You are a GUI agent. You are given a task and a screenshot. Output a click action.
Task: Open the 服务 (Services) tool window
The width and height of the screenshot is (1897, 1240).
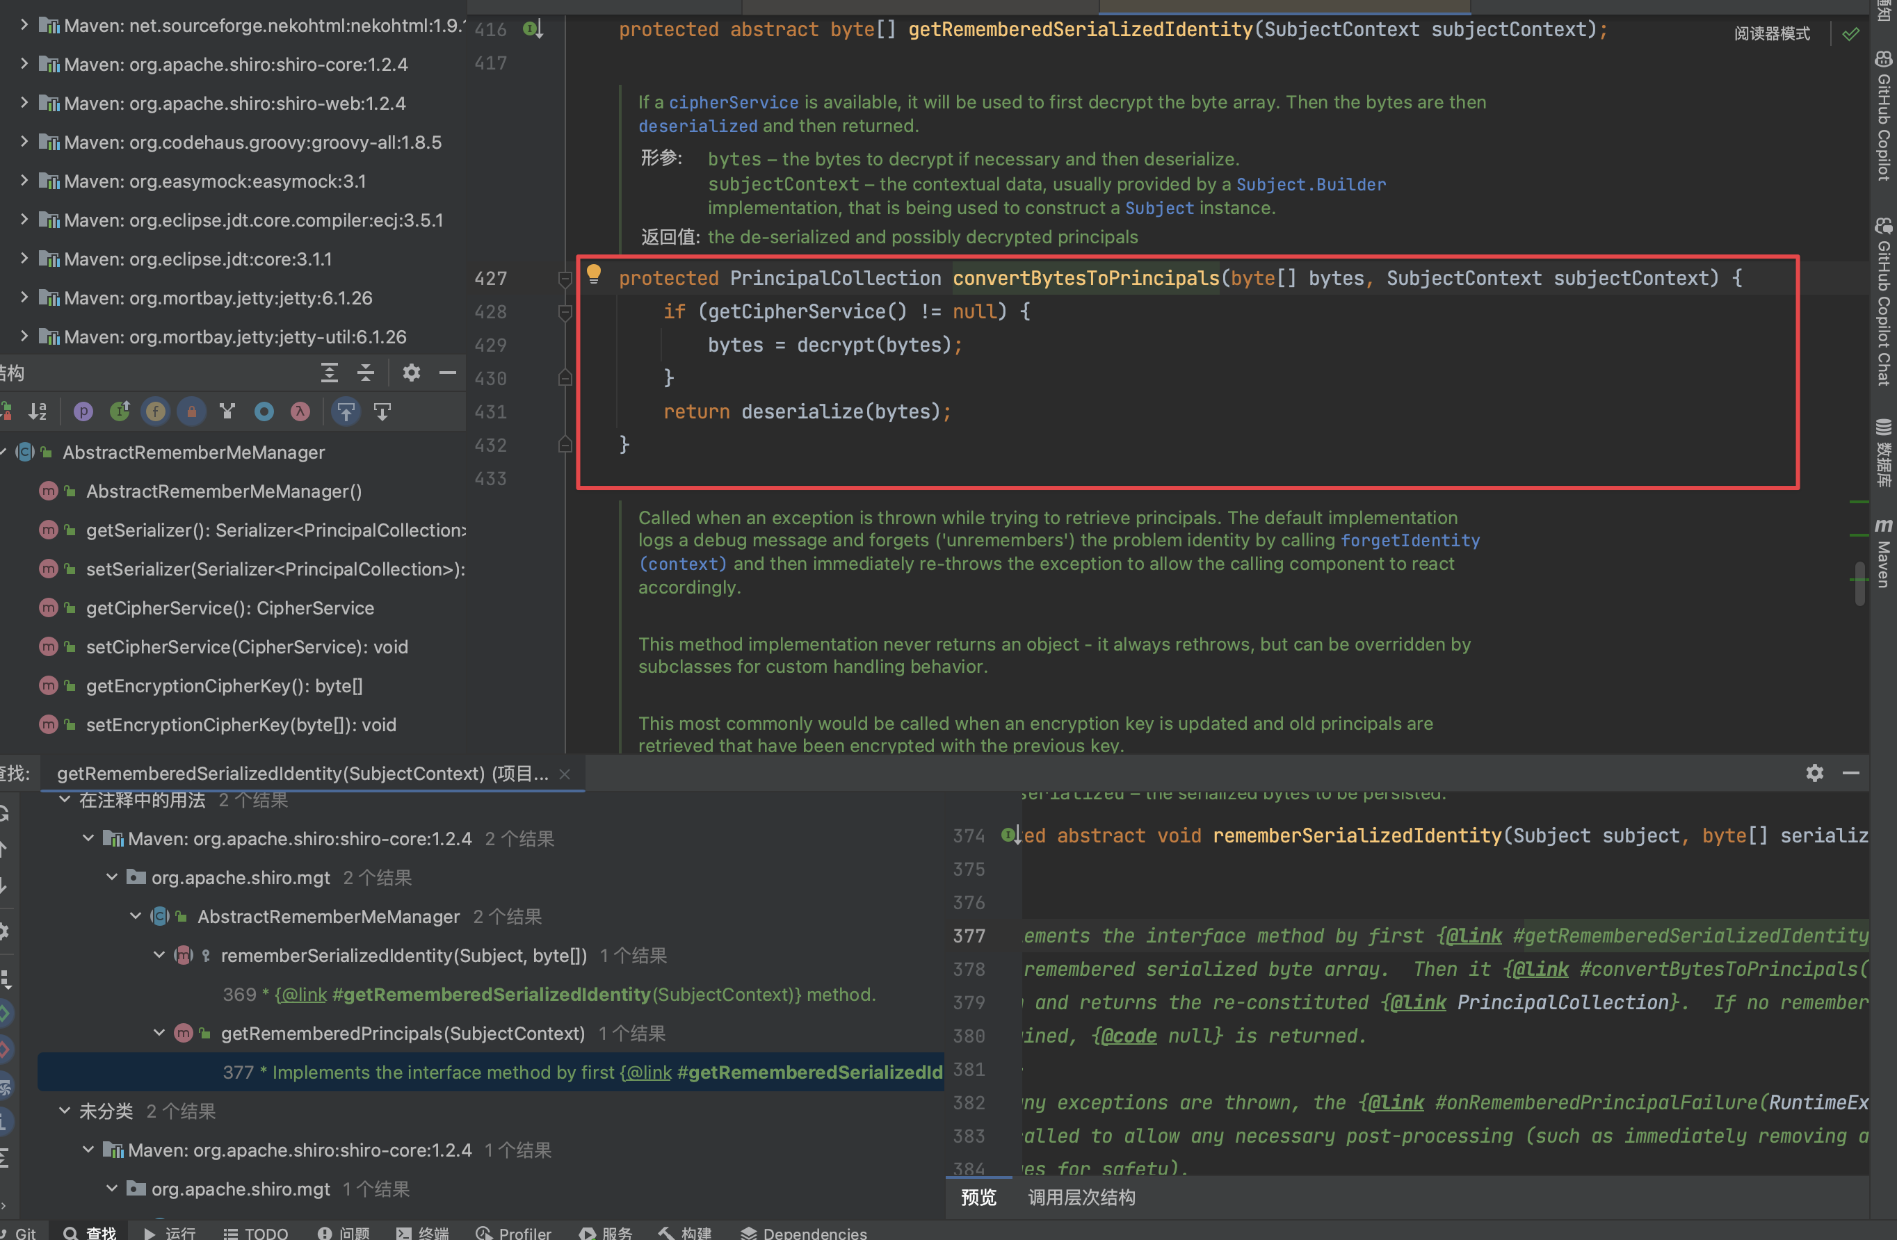pos(606,1232)
